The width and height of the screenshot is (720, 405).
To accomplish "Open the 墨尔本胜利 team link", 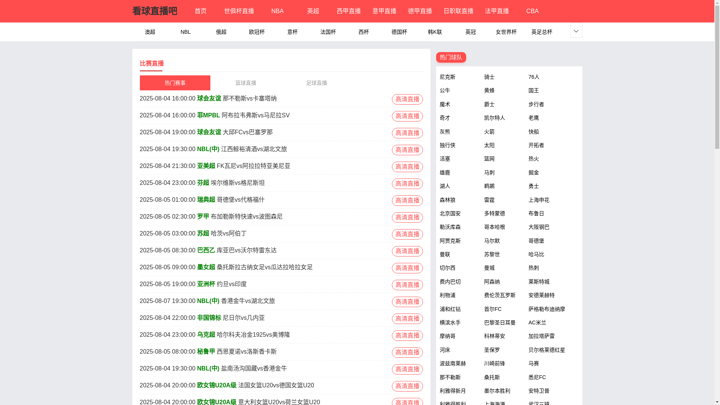I will pos(497,391).
